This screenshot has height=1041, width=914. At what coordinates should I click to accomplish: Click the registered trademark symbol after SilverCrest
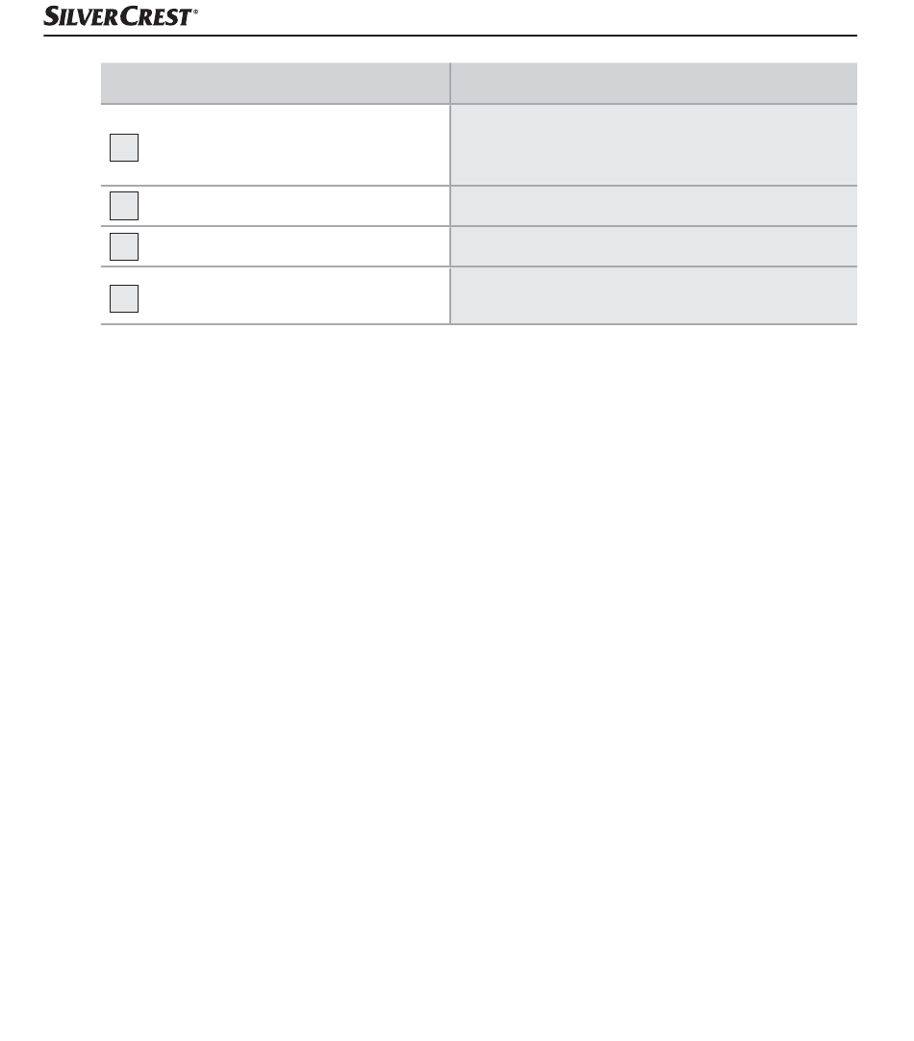(x=195, y=12)
